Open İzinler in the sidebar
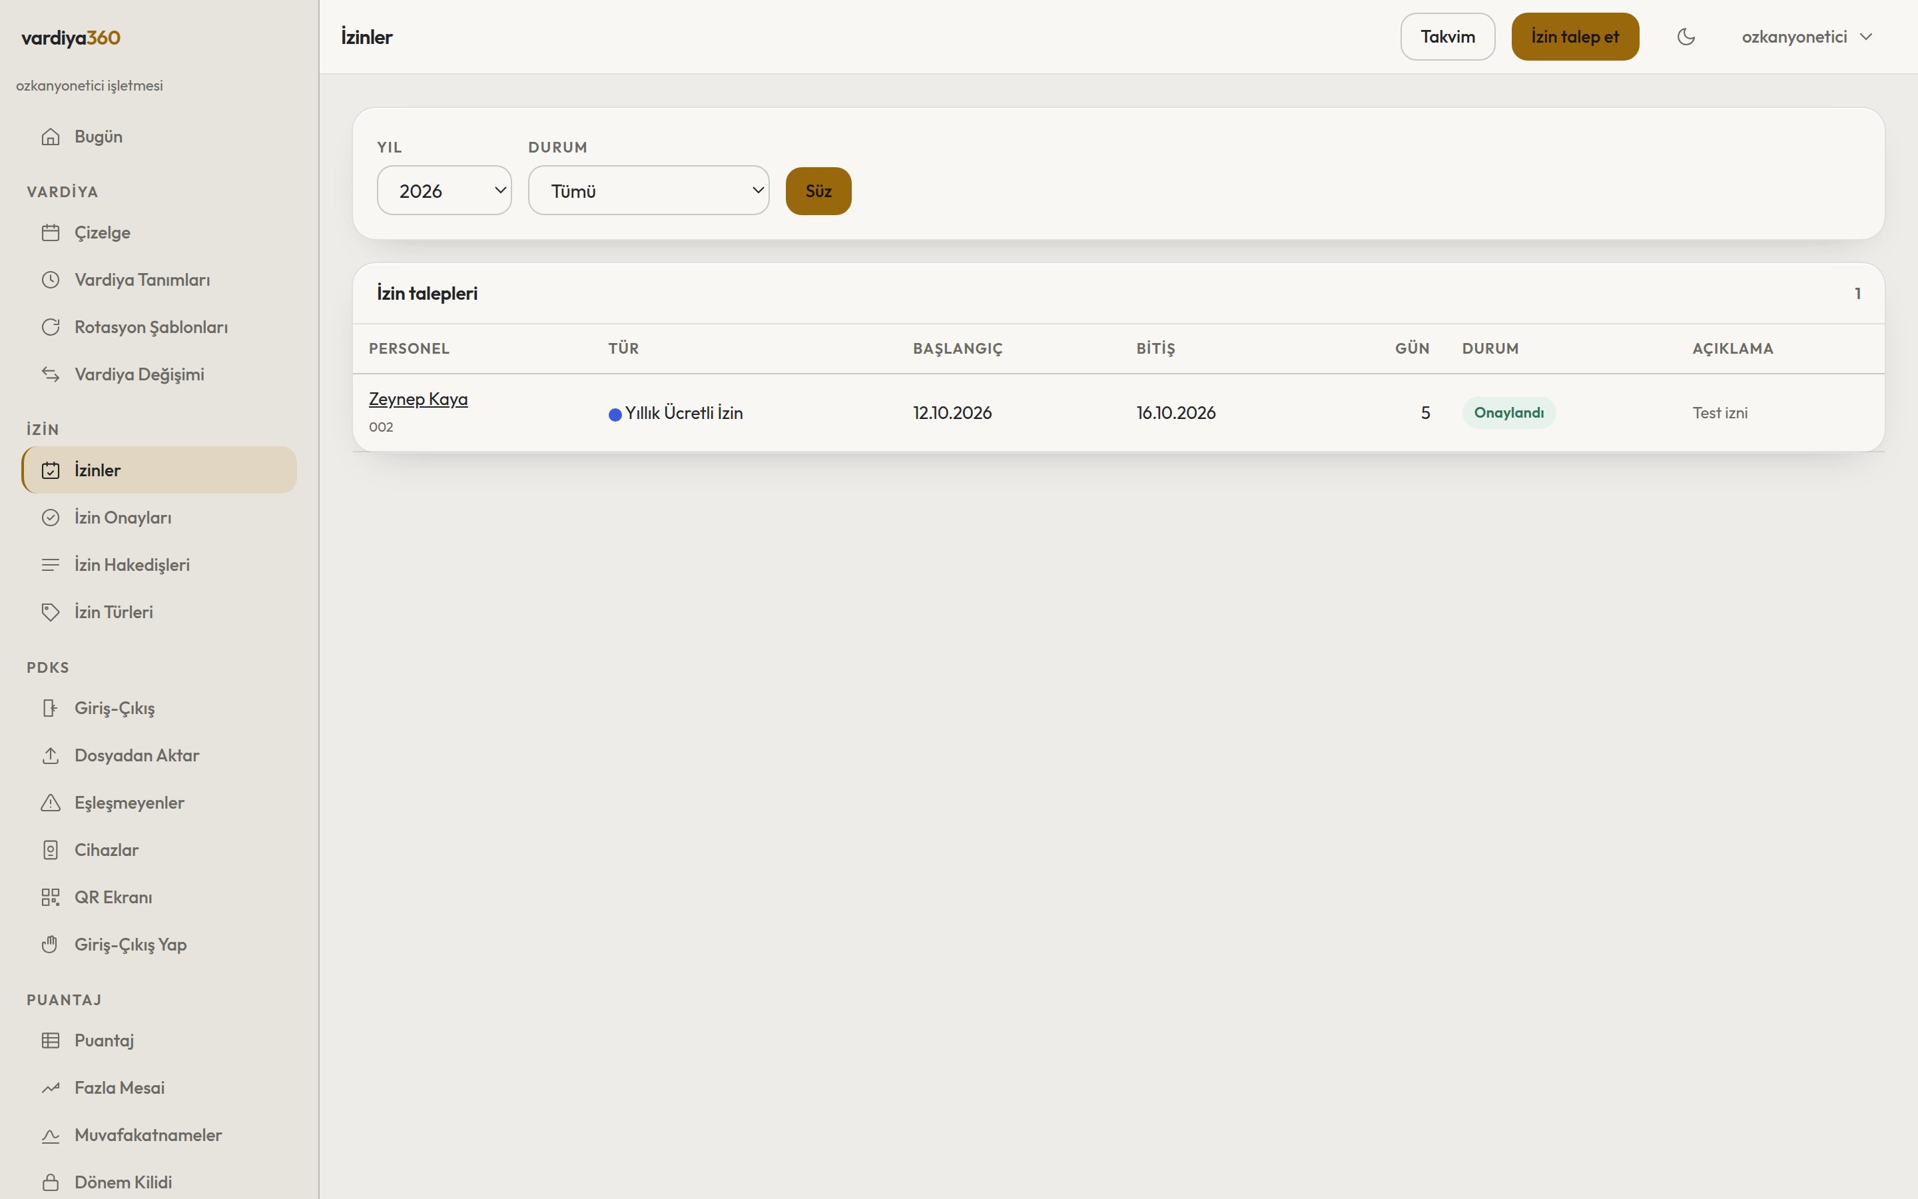 point(159,470)
